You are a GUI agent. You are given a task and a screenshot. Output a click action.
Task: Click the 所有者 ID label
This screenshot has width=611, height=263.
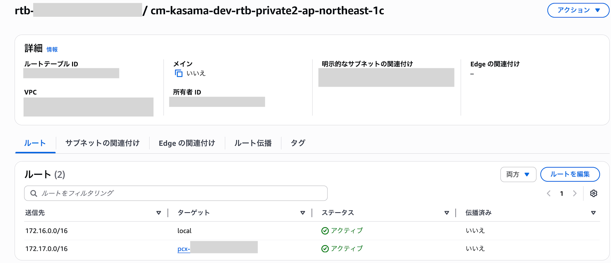click(187, 92)
